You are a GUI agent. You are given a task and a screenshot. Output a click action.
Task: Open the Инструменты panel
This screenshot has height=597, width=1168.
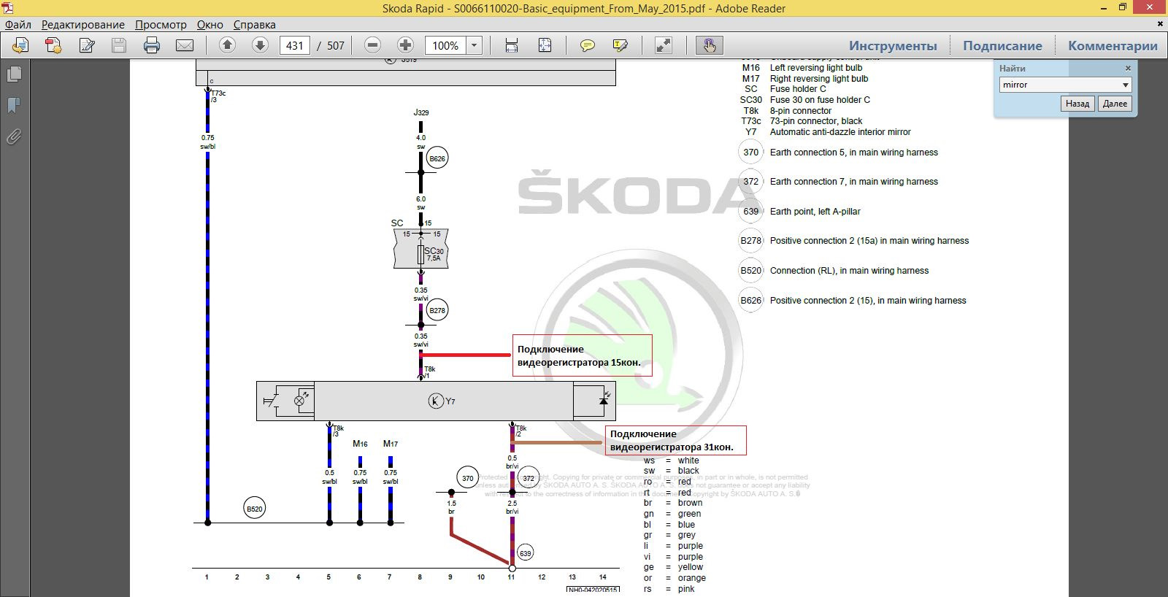tap(893, 45)
